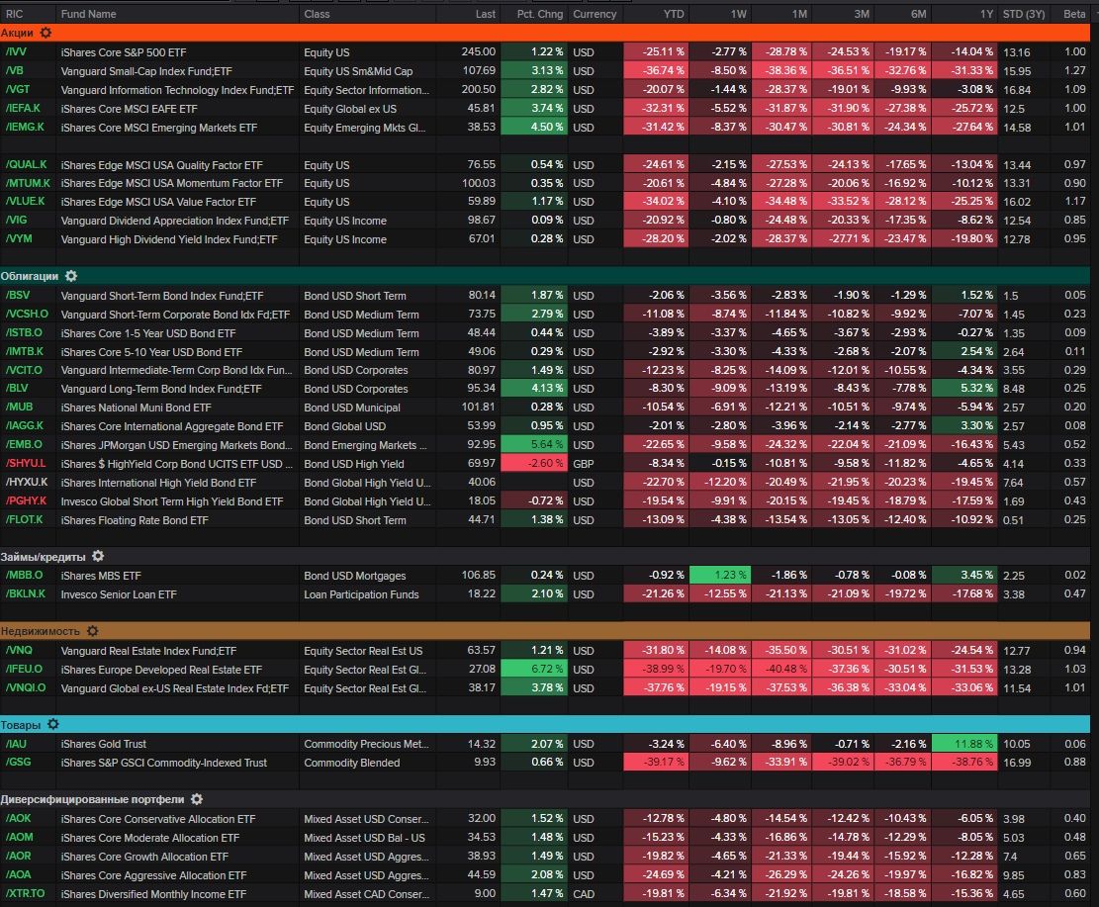Open the /MBB.O ticker link

[24, 575]
